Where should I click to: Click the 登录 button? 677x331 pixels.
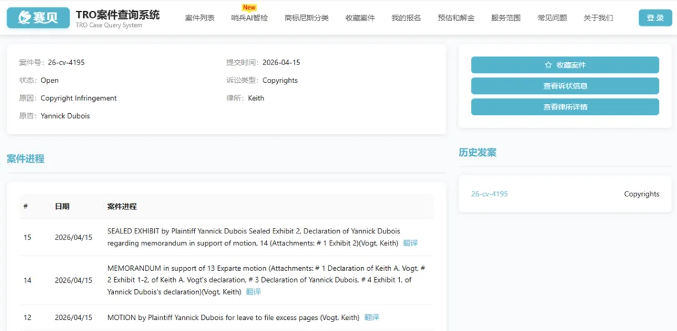656,18
